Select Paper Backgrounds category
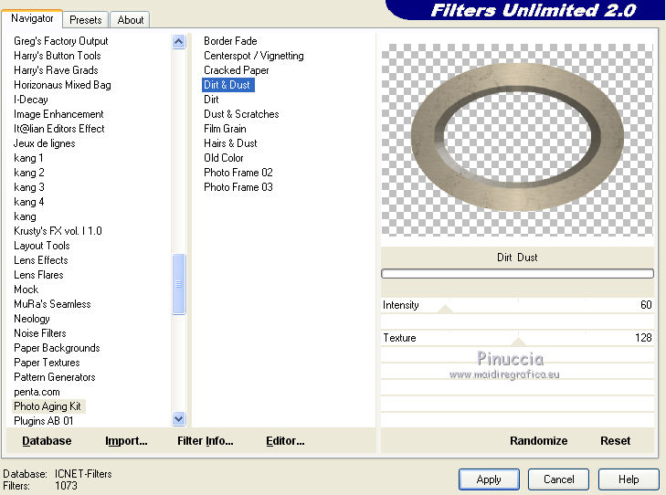Viewport: 666px width, 495px height. 57,348
